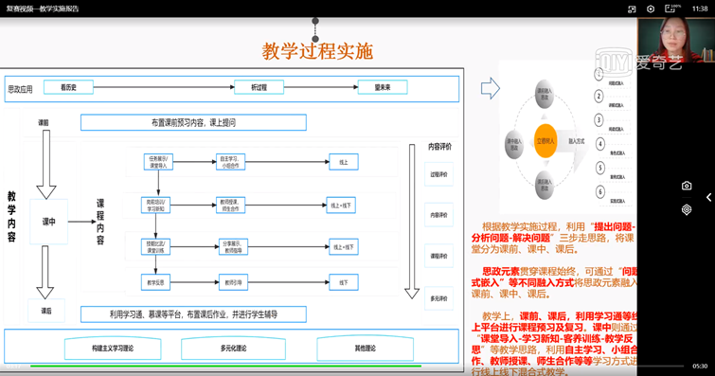
Task: Click the 多元化理论 box at the bottom
Action: point(234,349)
